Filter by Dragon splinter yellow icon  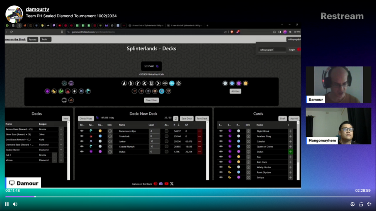(x=54, y=91)
